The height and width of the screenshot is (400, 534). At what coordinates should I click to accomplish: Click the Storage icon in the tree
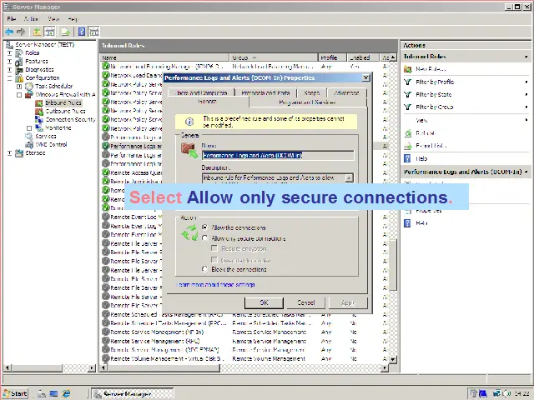pyautogui.click(x=19, y=152)
